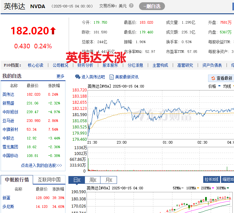This screenshot has width=234, height=213.
Task: Open 进入英伟达吧 forum link
Action: 93,77
